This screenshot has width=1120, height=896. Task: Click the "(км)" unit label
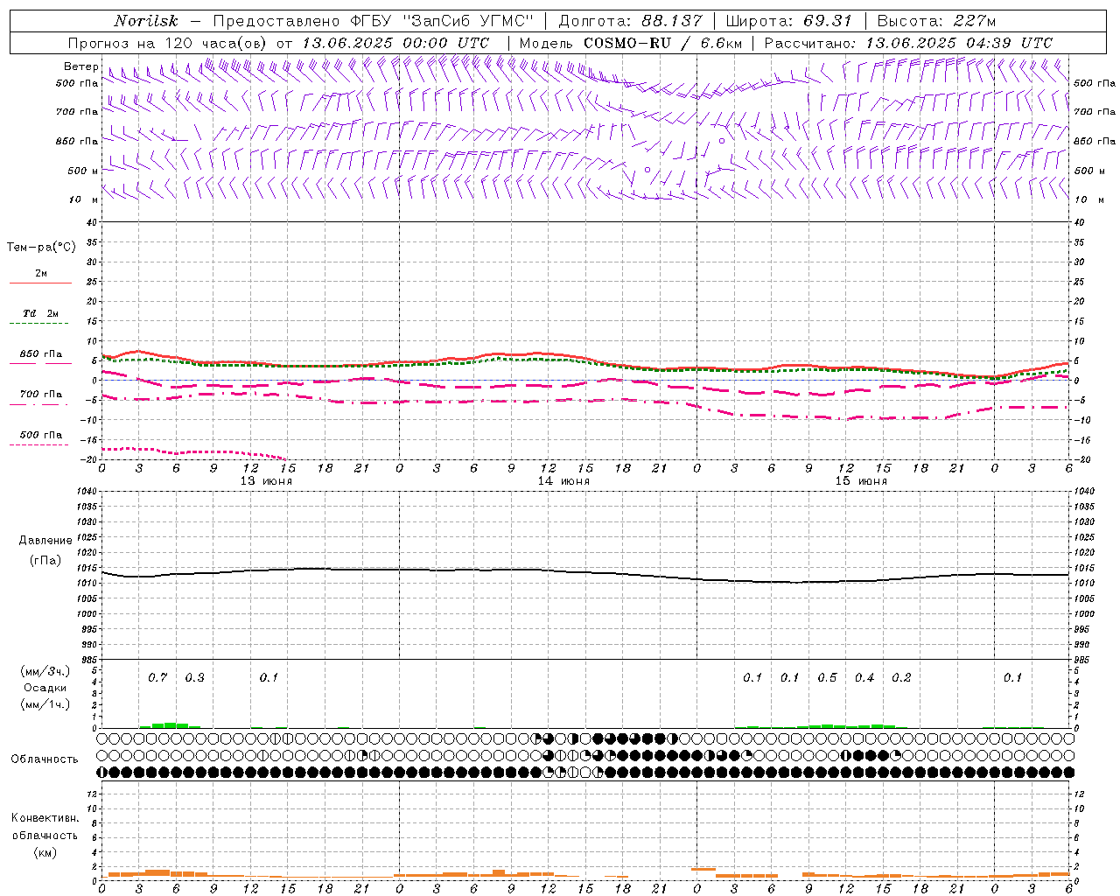click(x=45, y=852)
